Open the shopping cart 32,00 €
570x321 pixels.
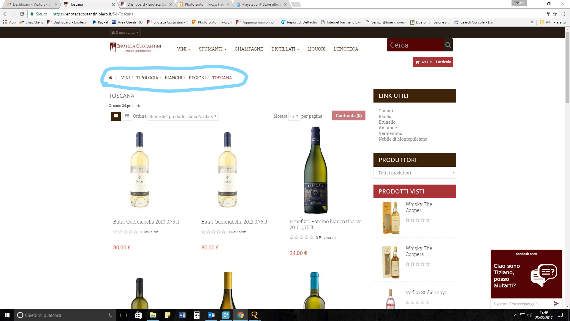pos(433,62)
